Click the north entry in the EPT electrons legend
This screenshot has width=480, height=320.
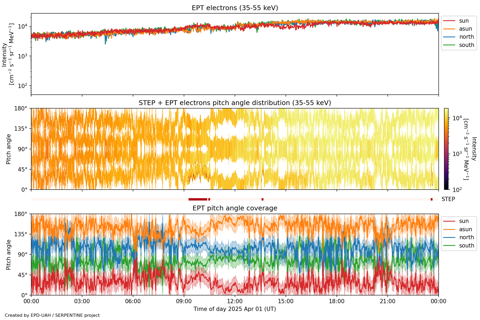click(x=466, y=37)
